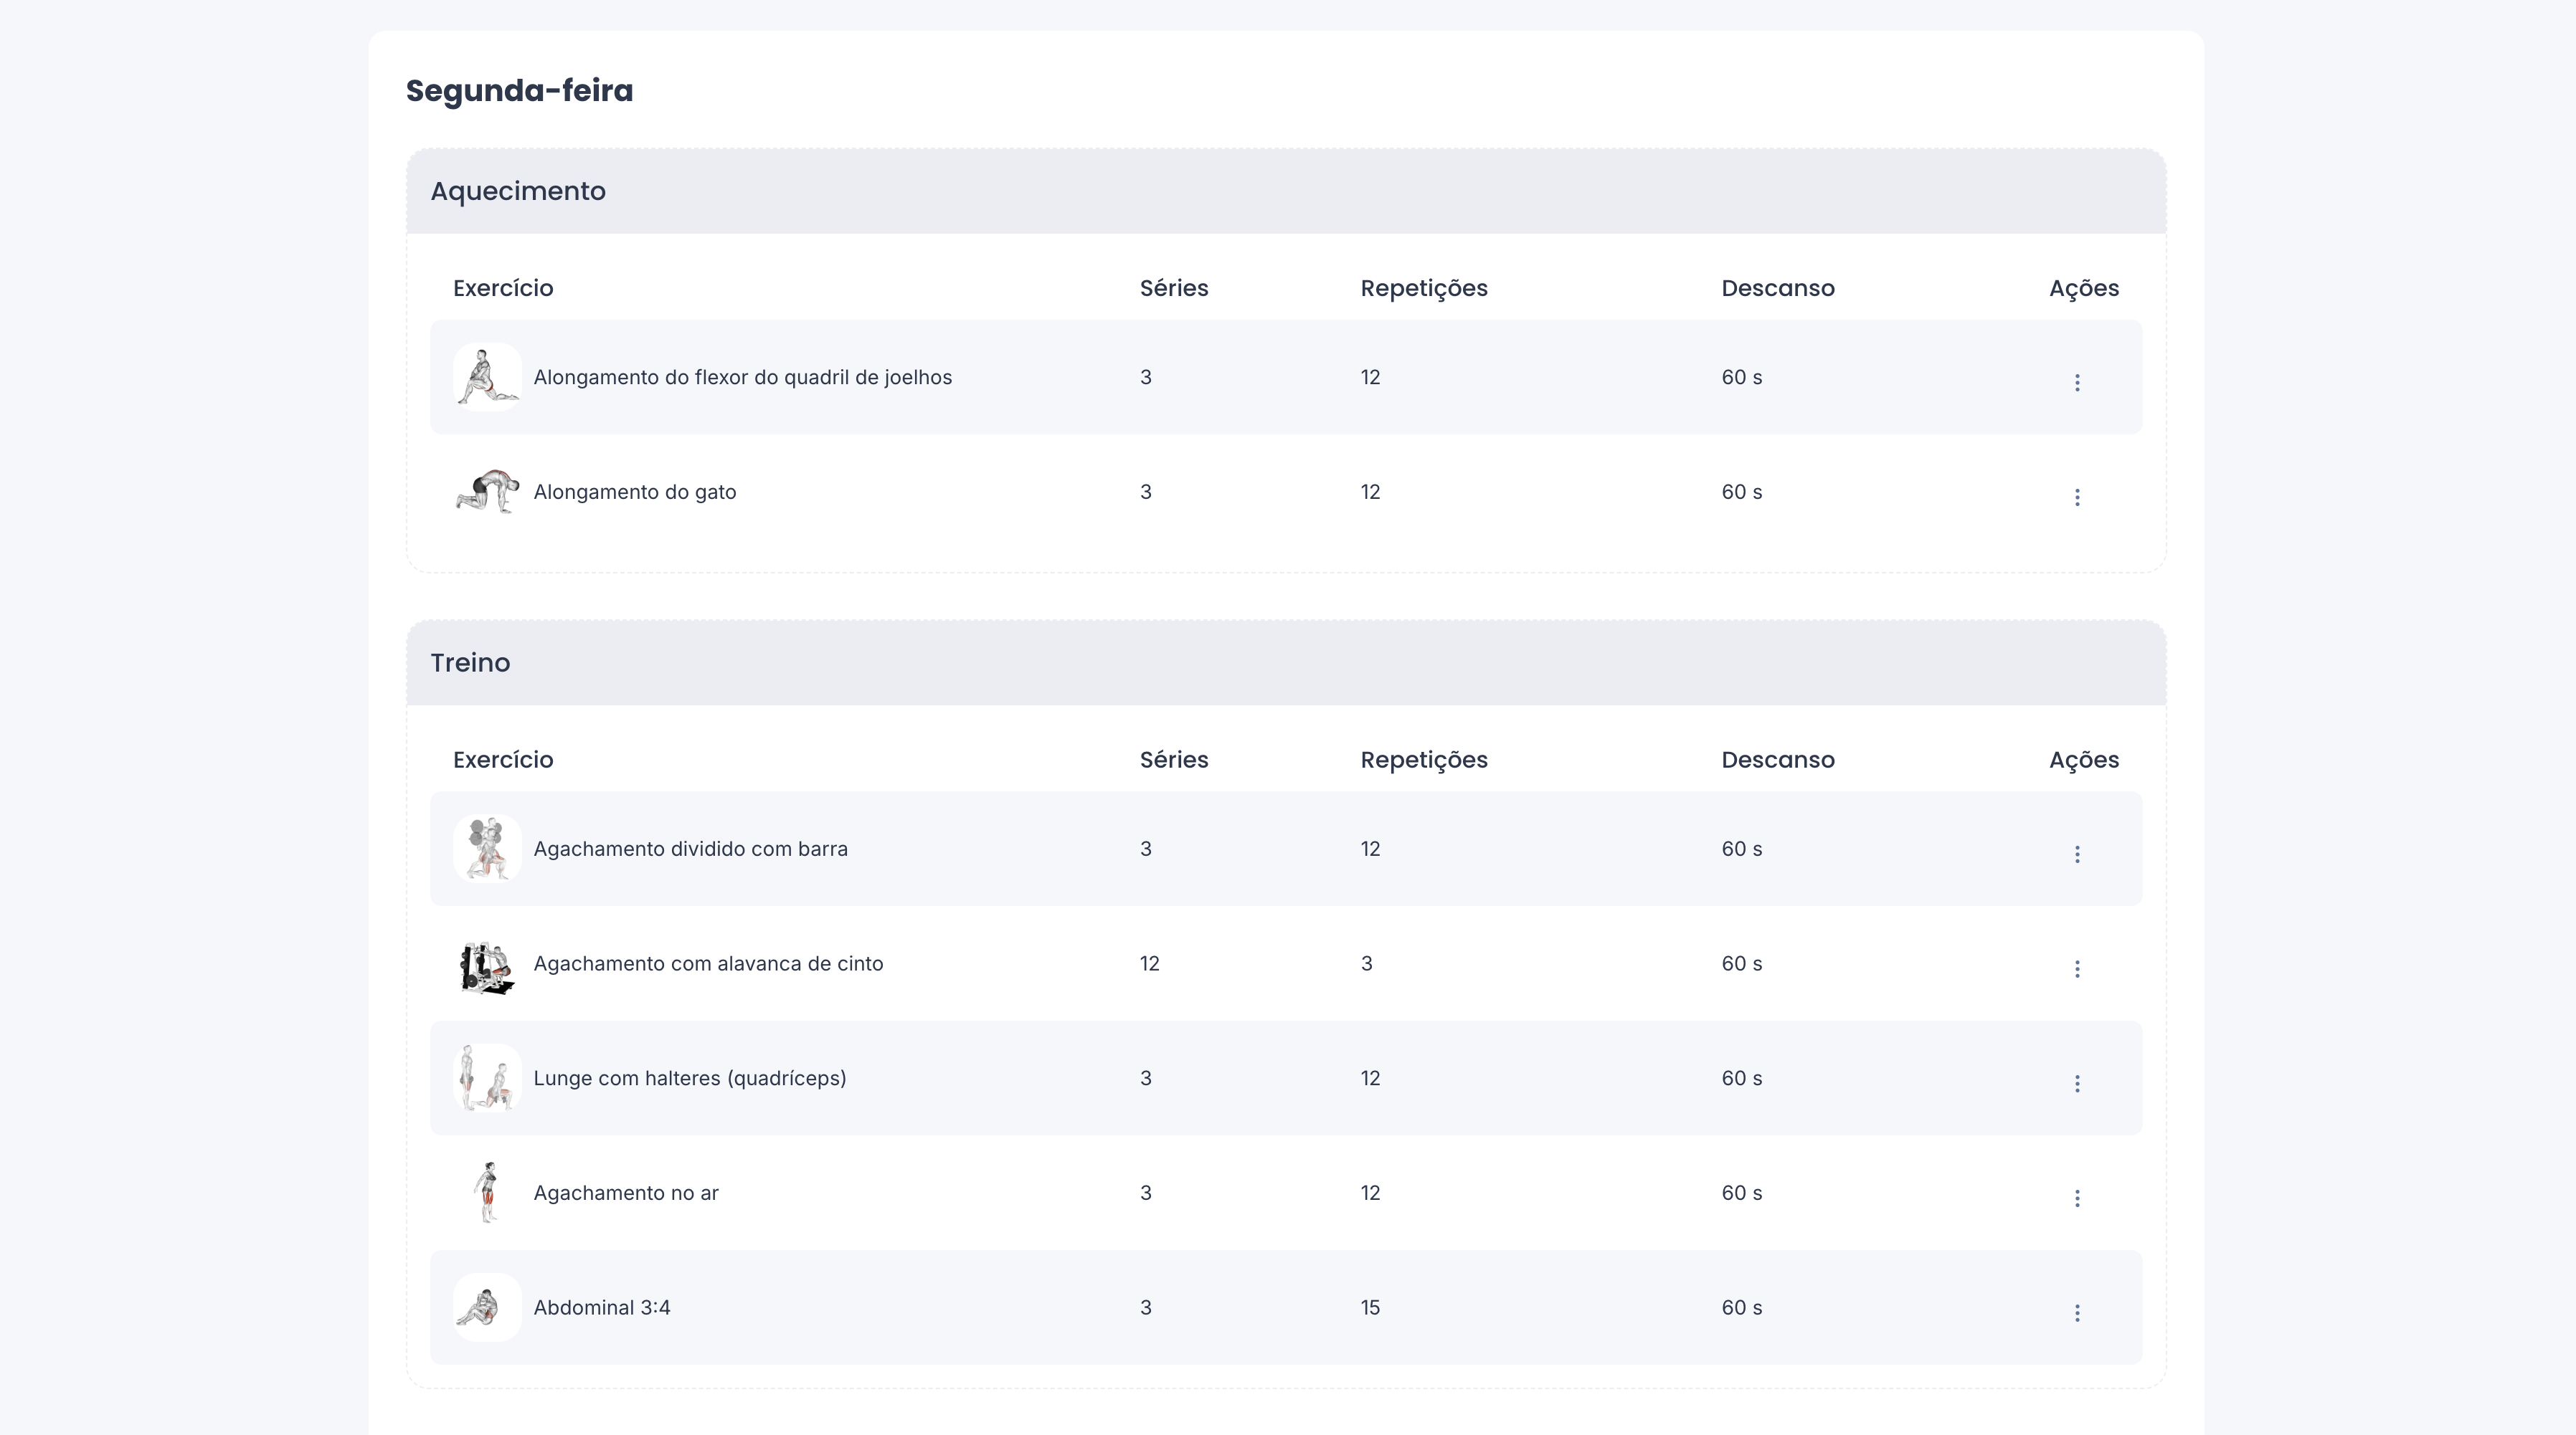Open actions menu for Agachamento no ar
Image resolution: width=2576 pixels, height=1435 pixels.
tap(2078, 1197)
